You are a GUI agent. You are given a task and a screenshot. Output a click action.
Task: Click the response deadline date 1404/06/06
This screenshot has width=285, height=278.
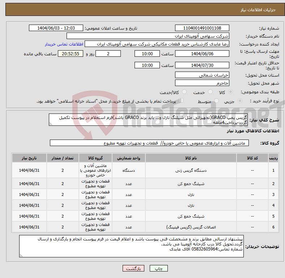pos(202,54)
